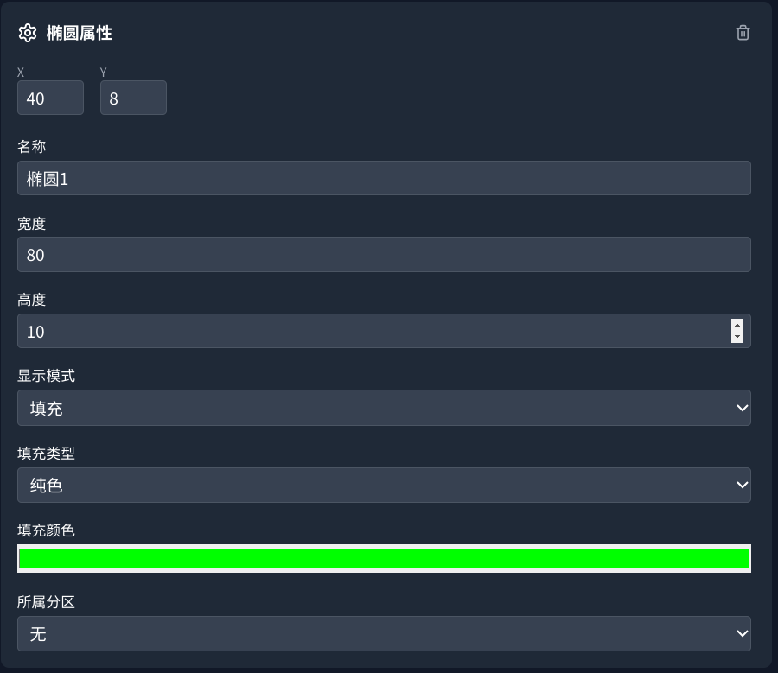Open the 所属分区 dropdown showing 无

384,633
